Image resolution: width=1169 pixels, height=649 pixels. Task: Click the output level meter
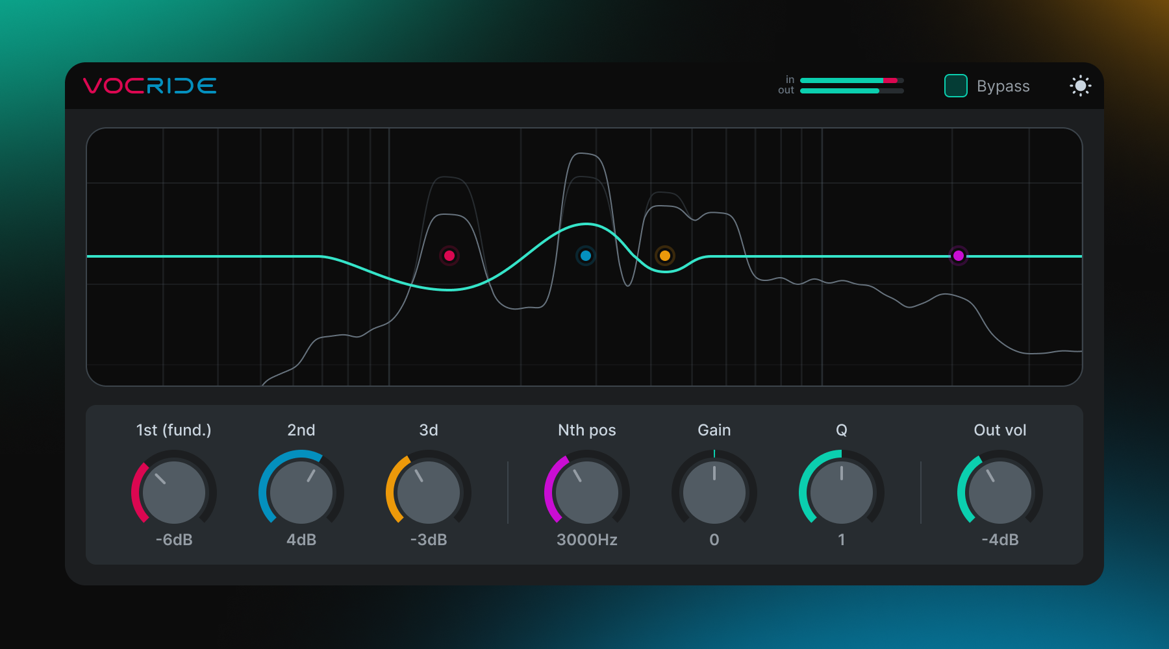tap(852, 91)
